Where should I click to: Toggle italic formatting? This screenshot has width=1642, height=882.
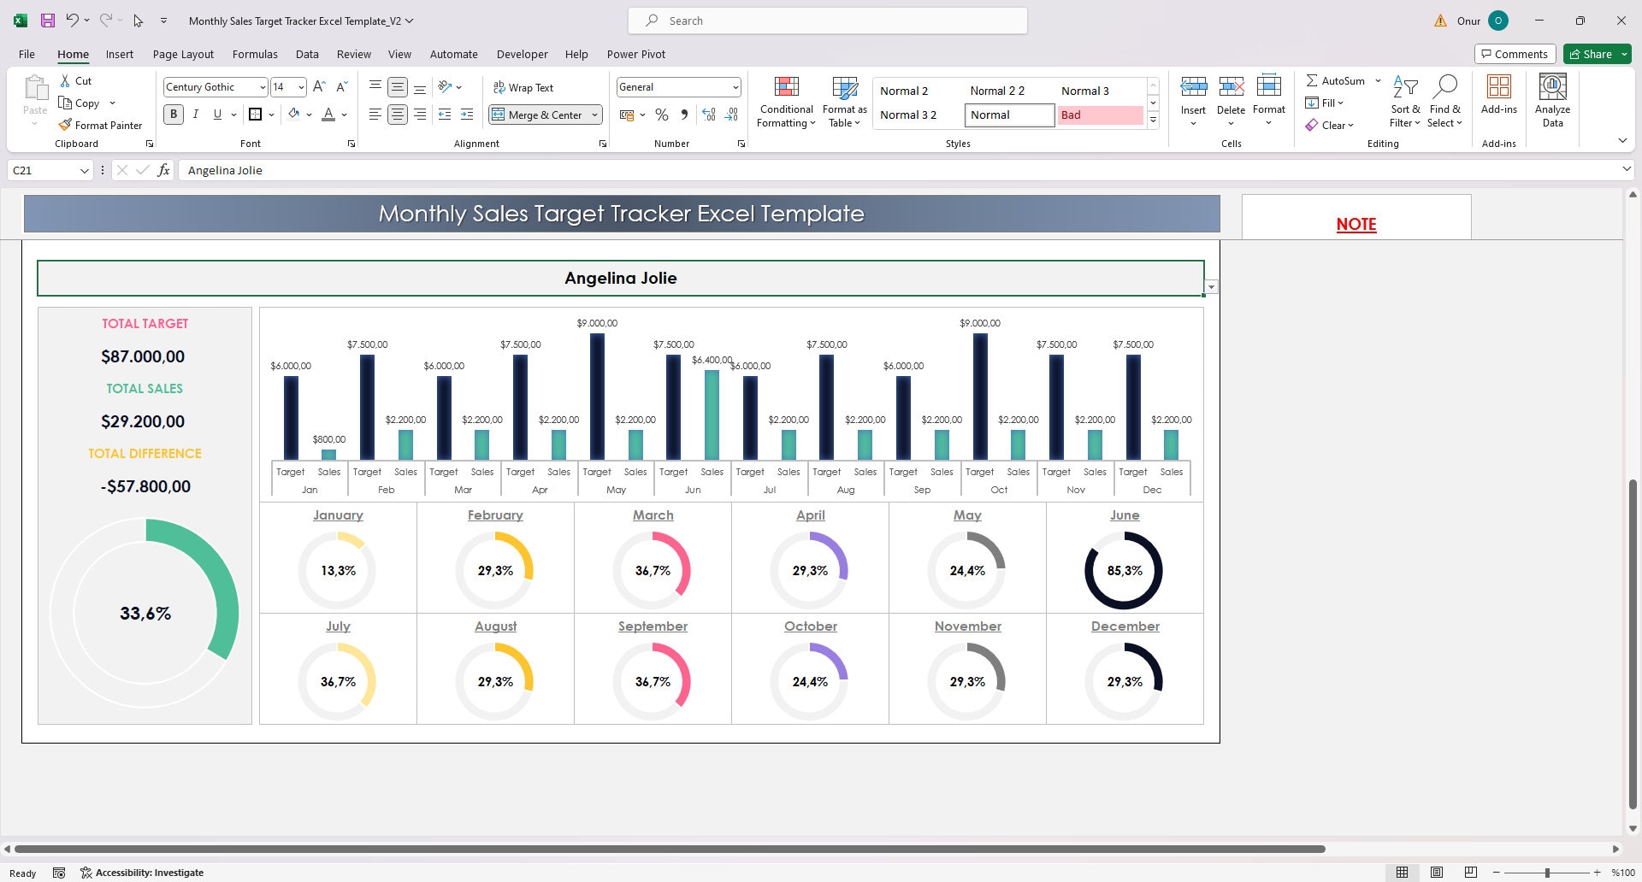click(x=195, y=114)
